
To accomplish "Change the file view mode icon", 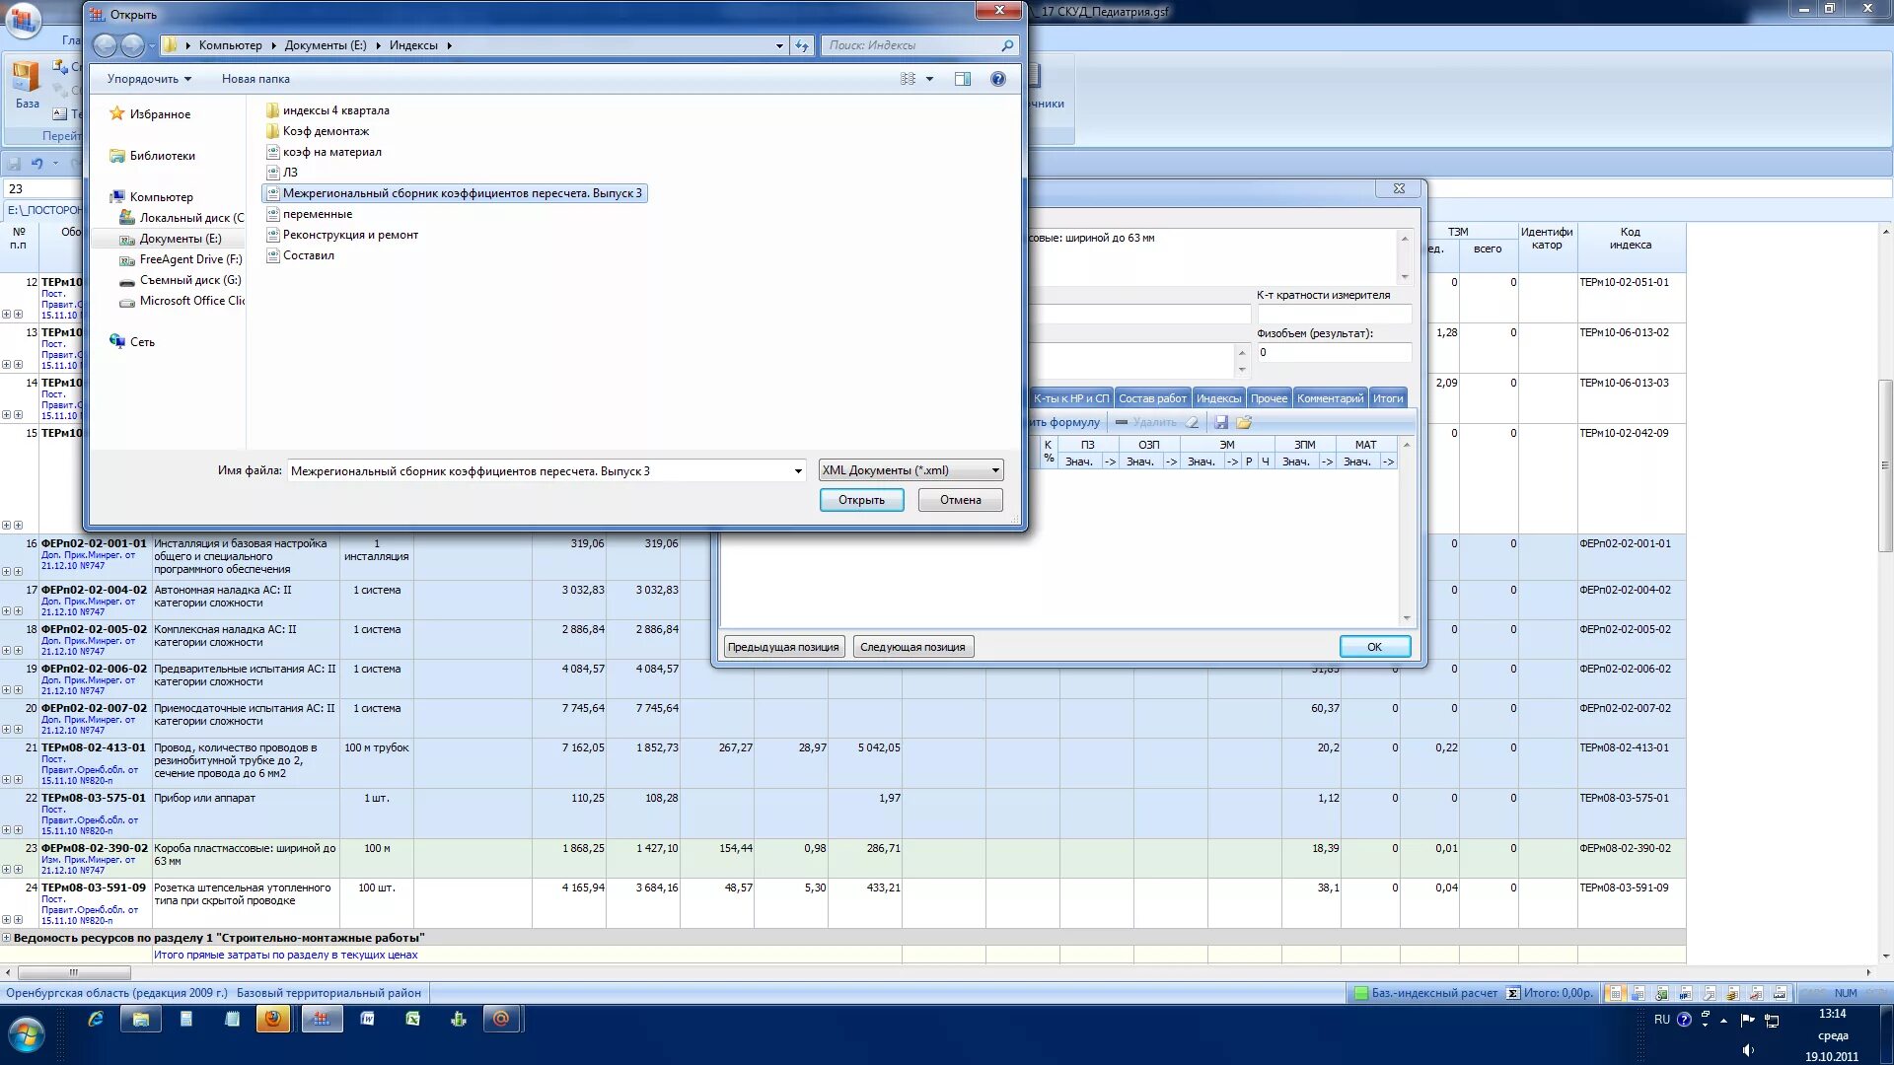I will (x=908, y=79).
